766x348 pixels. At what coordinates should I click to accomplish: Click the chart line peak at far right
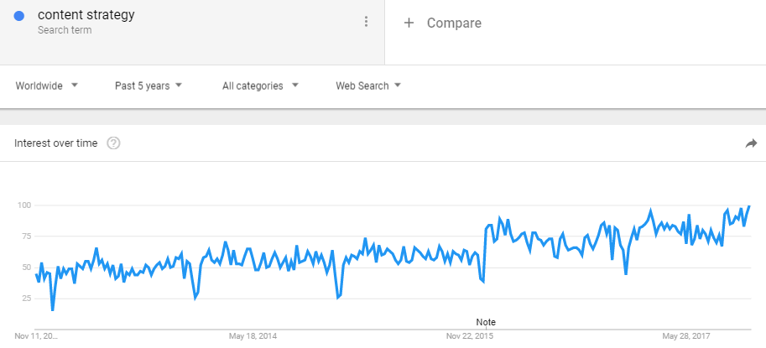749,206
